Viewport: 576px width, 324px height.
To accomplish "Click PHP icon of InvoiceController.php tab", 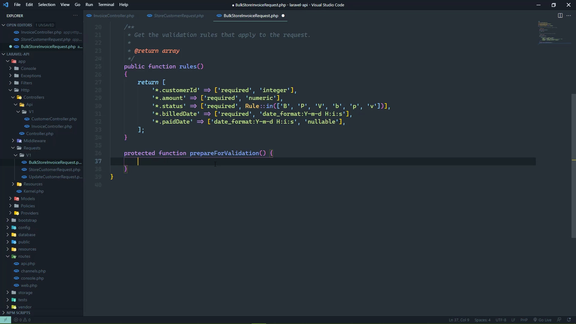I will click(89, 16).
